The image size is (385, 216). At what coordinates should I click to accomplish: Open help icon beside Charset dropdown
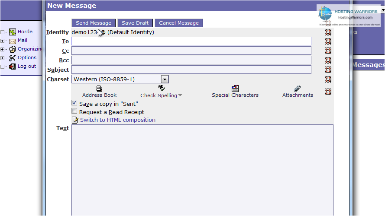point(328,79)
